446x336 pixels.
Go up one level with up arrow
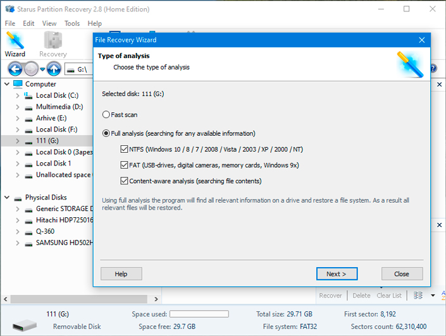pos(54,69)
